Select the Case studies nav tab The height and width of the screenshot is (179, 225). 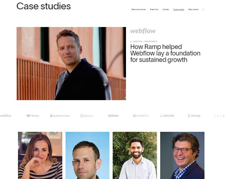pyautogui.click(x=179, y=9)
